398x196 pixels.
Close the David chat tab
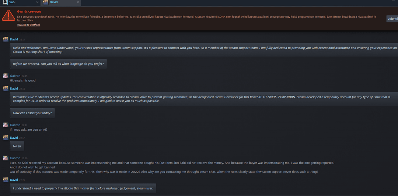(x=78, y=2)
